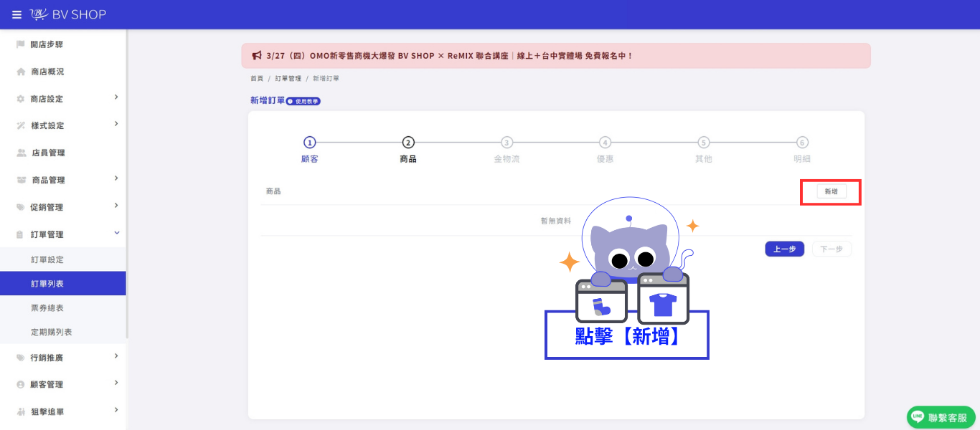The image size is (980, 430).
Task: Click the flag icon beside 開店步驟
Action: click(x=21, y=44)
